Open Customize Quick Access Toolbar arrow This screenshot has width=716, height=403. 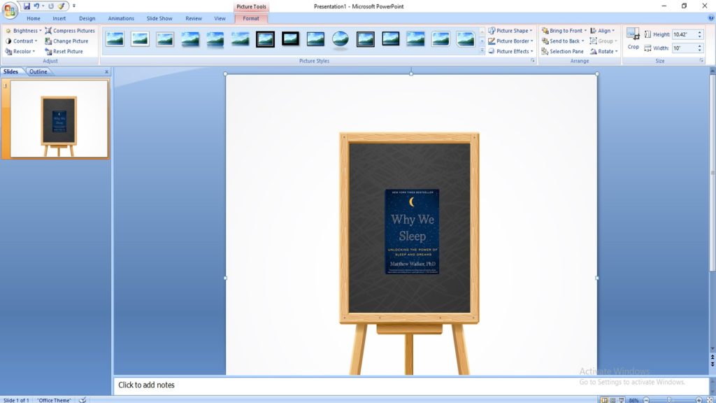pyautogui.click(x=74, y=6)
